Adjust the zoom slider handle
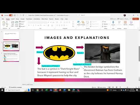The width and height of the screenshot is (140, 105). tap(127, 87)
